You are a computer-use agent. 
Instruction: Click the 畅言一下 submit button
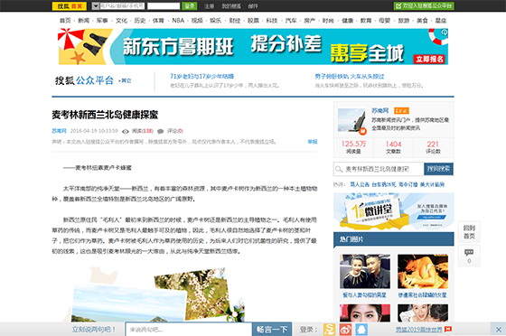coord(272,330)
